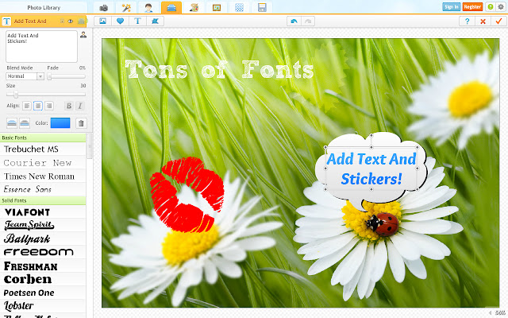Click the text content input box

(x=41, y=46)
